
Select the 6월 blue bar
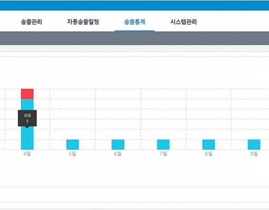(x=118, y=145)
